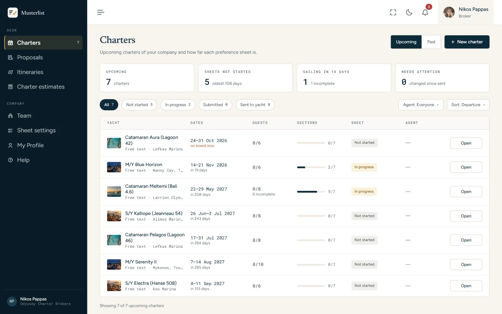Open Charters in the sidebar
Screen dimensions: 502x314
44,43
